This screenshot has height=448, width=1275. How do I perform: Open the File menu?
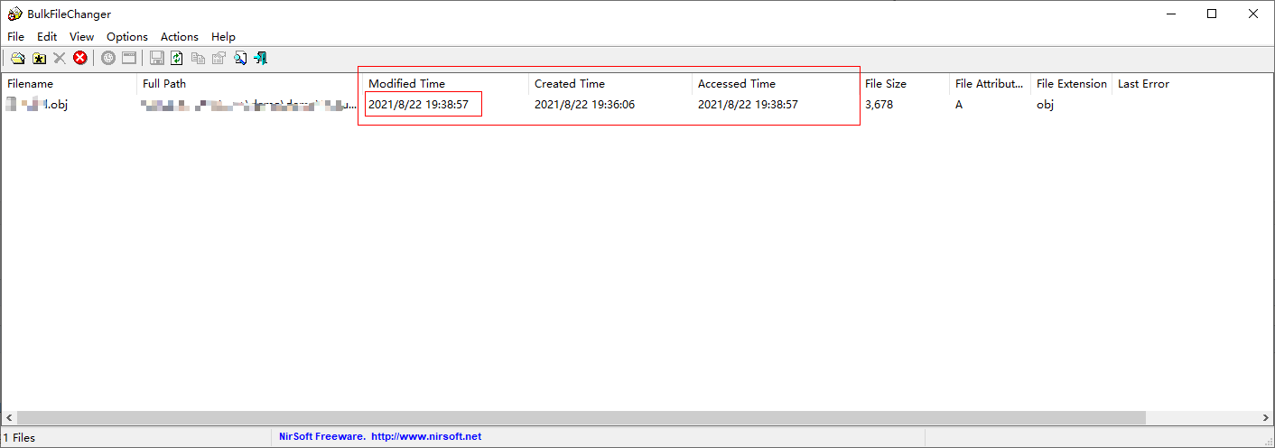tap(16, 37)
